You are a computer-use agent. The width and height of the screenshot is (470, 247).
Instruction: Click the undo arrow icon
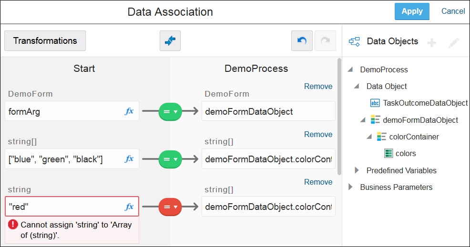point(302,41)
